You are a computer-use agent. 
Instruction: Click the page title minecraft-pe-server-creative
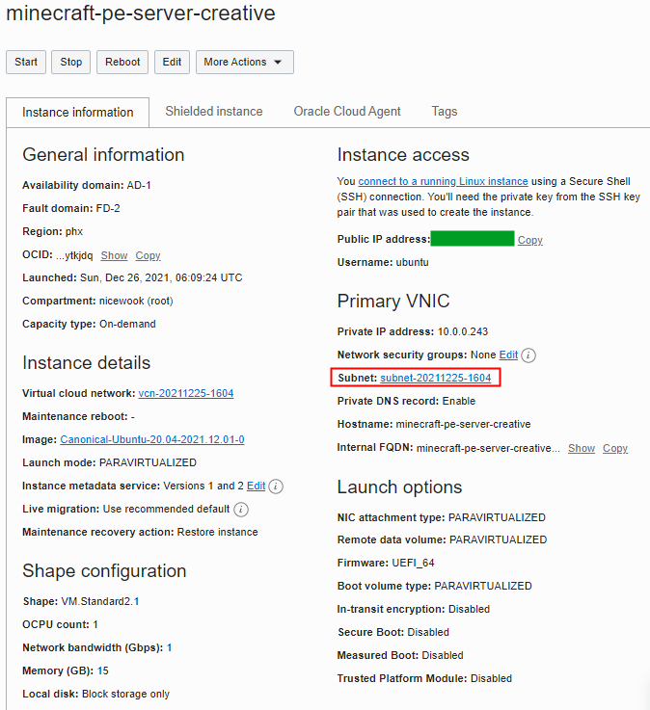[141, 13]
